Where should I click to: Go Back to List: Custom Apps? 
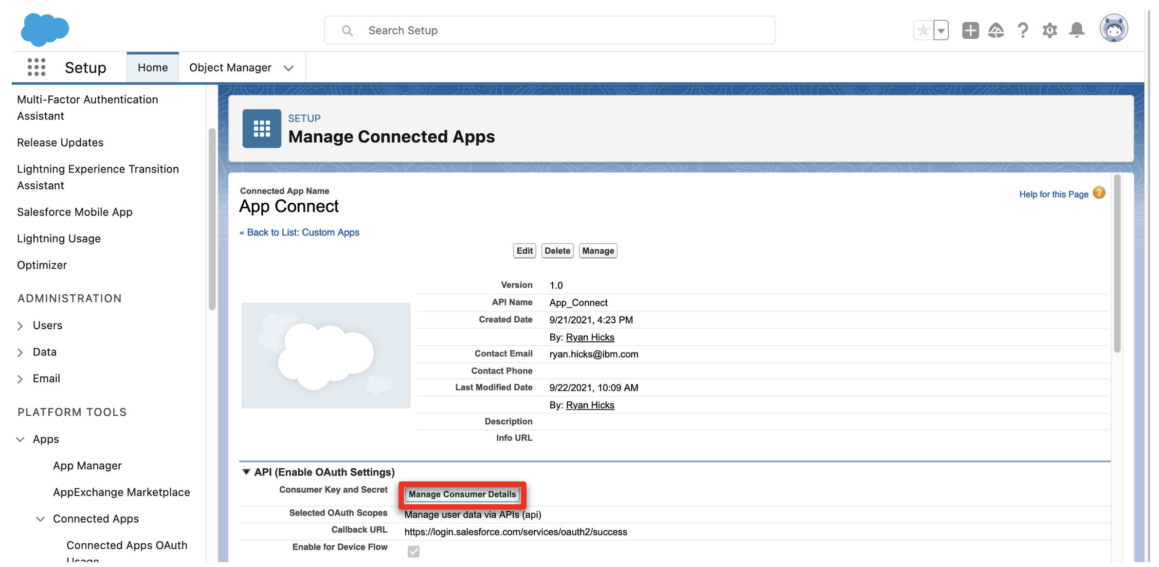[x=299, y=232]
